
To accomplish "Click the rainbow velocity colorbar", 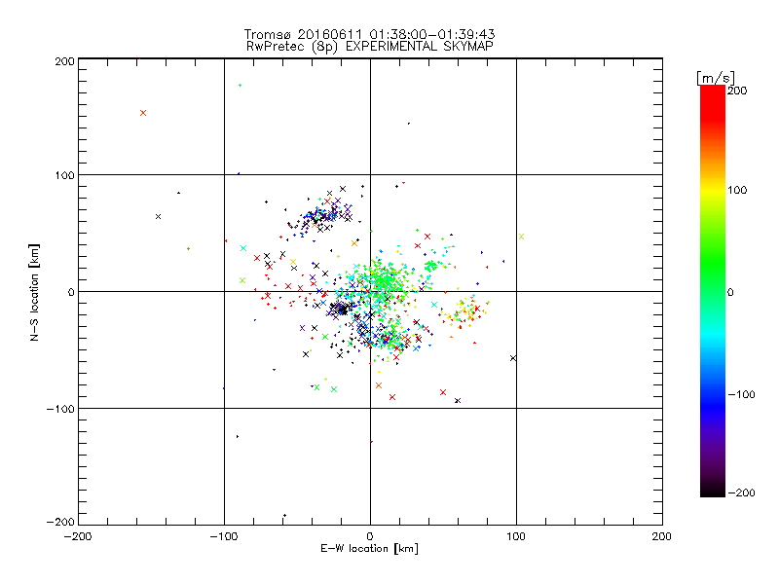I will point(713,291).
